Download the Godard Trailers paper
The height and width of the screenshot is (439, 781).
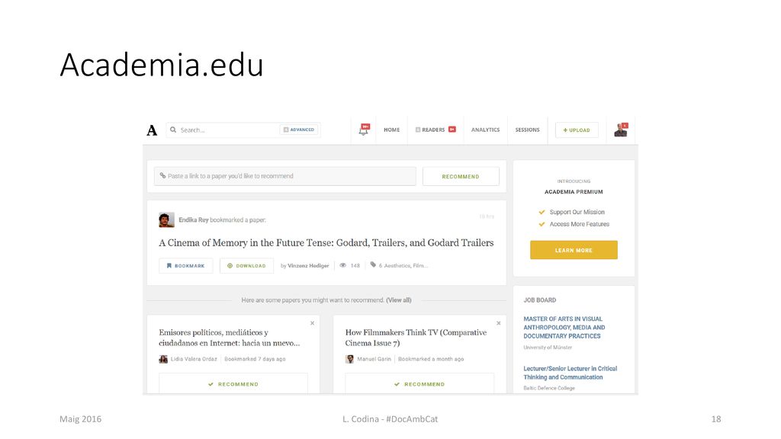pyautogui.click(x=246, y=266)
